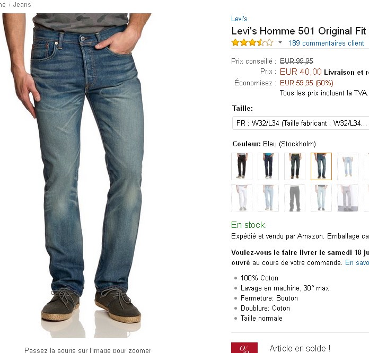The width and height of the screenshot is (369, 353).
Task: Pick the dark green-wash jeans swatch
Action: coord(295,166)
